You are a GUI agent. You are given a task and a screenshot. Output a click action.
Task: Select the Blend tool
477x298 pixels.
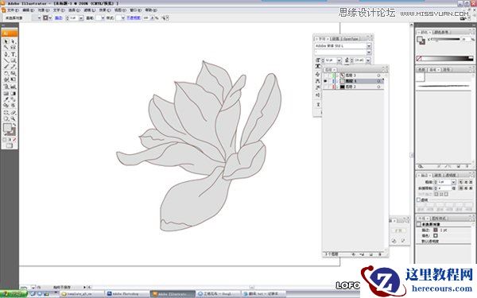(14, 99)
